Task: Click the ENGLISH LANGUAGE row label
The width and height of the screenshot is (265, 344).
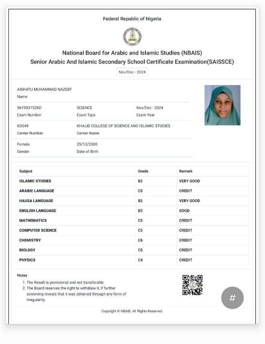Action: tap(38, 211)
